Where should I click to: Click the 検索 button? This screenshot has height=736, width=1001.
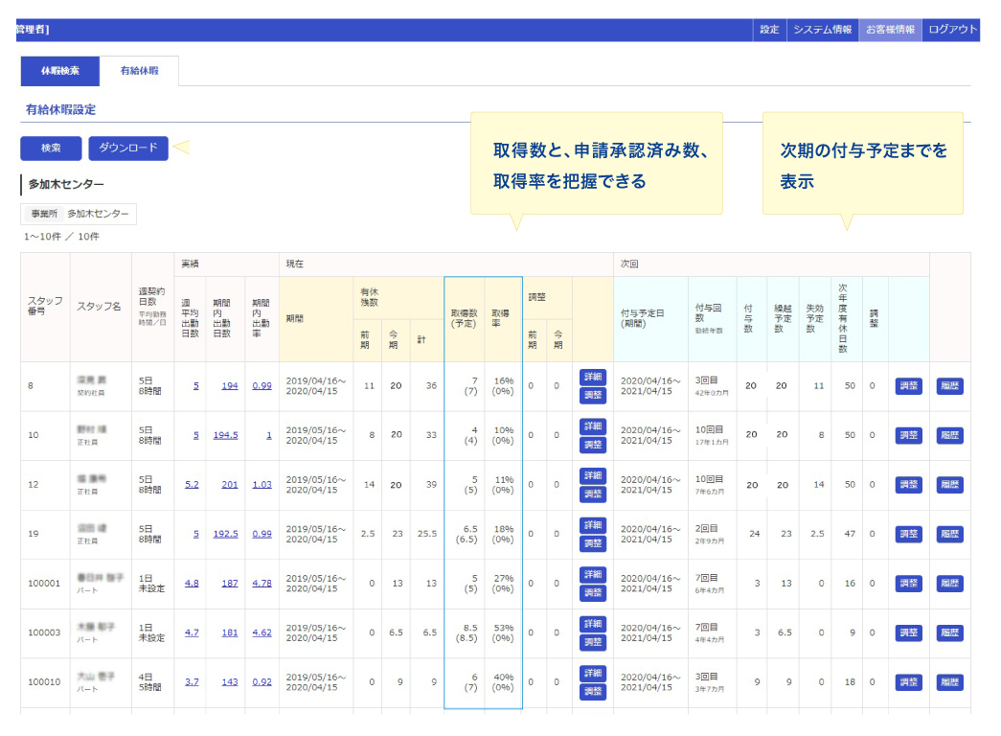tap(51, 149)
